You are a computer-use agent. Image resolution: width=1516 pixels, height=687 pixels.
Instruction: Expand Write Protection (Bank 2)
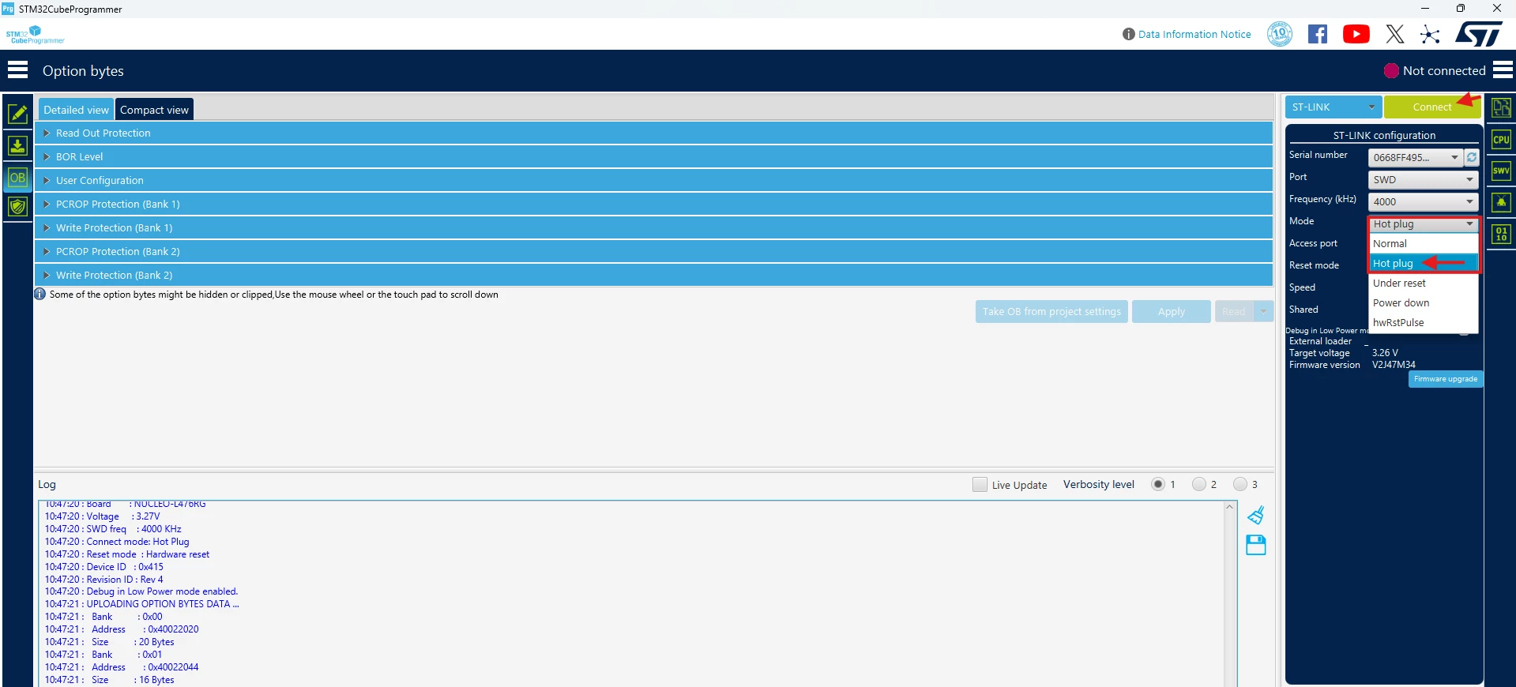click(654, 275)
